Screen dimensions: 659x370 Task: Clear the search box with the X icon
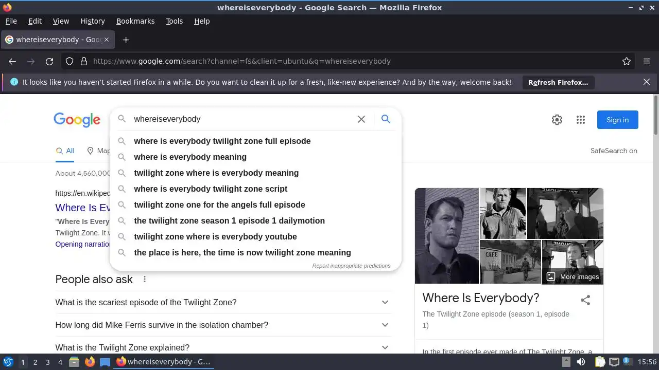(361, 119)
